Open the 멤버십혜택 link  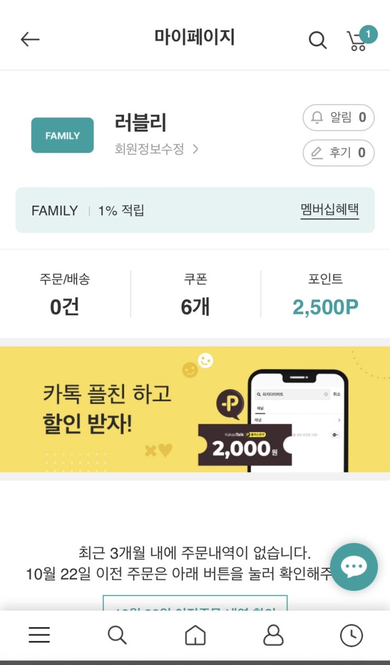330,210
